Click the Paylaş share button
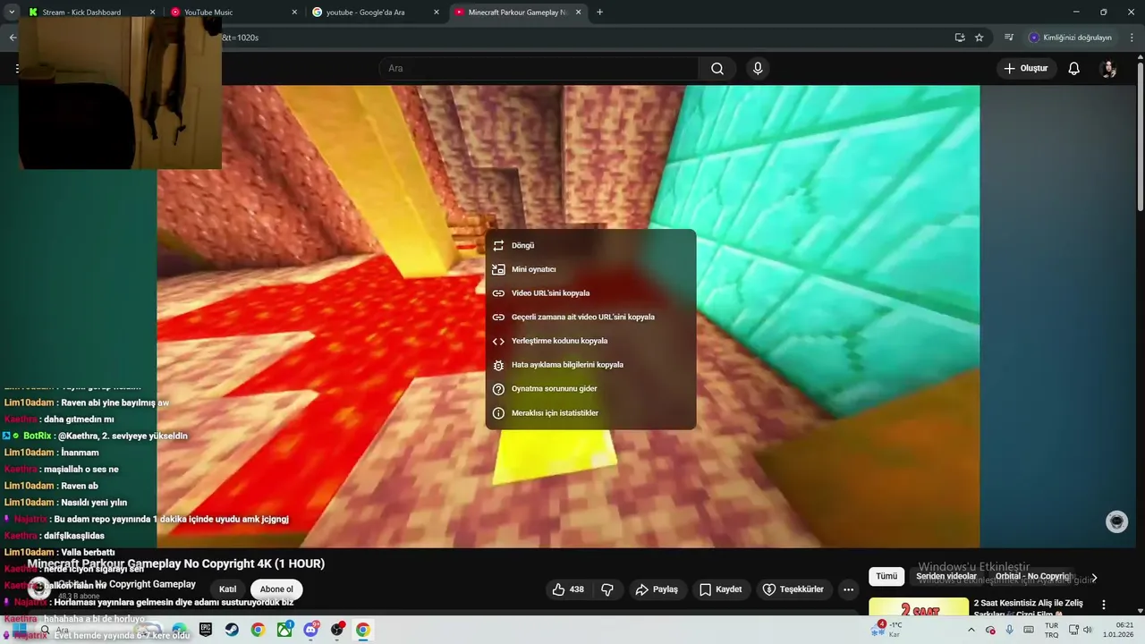 coord(656,589)
